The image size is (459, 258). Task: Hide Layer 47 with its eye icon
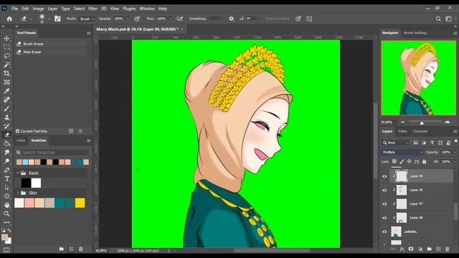(x=384, y=204)
